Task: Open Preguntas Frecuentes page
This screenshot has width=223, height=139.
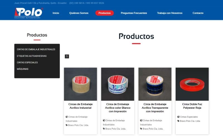Action: point(134,13)
